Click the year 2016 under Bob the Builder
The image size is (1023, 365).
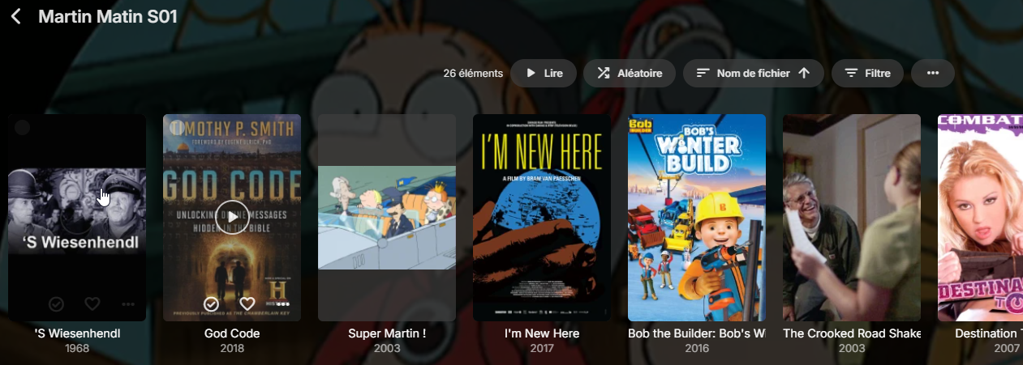pyautogui.click(x=697, y=349)
